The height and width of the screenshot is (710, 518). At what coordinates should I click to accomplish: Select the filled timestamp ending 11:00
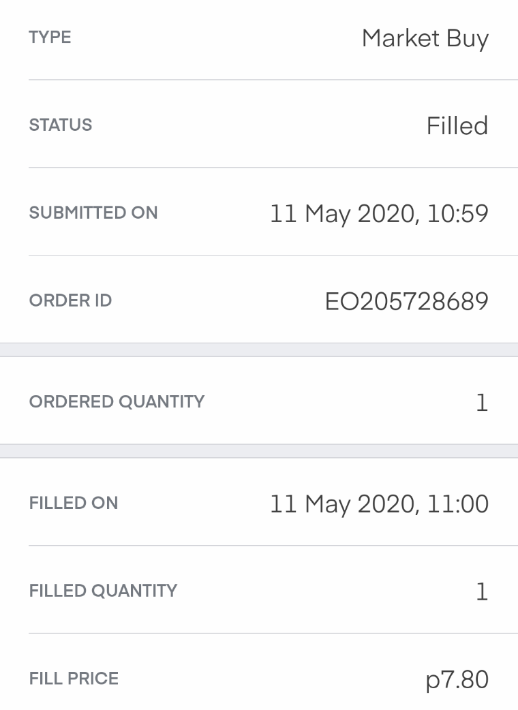379,504
